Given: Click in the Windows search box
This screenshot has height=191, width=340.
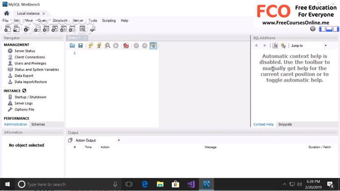Looking at the screenshot, I should [68, 185].
